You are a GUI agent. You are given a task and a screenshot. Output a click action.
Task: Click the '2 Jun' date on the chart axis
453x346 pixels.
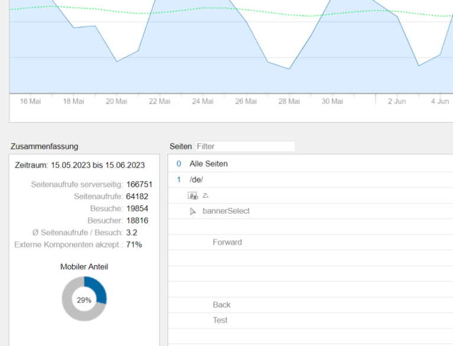tap(397, 102)
